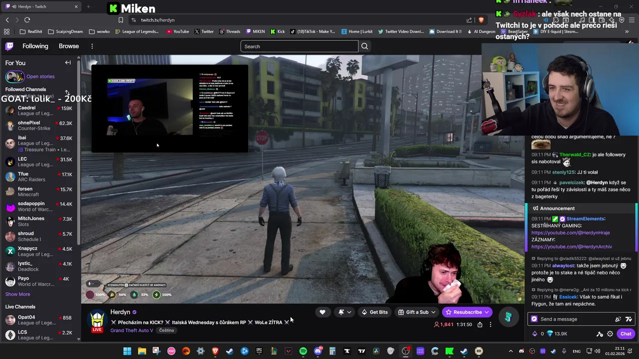The image size is (639, 359).
Task: Open the YouTube bookmark
Action: (178, 31)
